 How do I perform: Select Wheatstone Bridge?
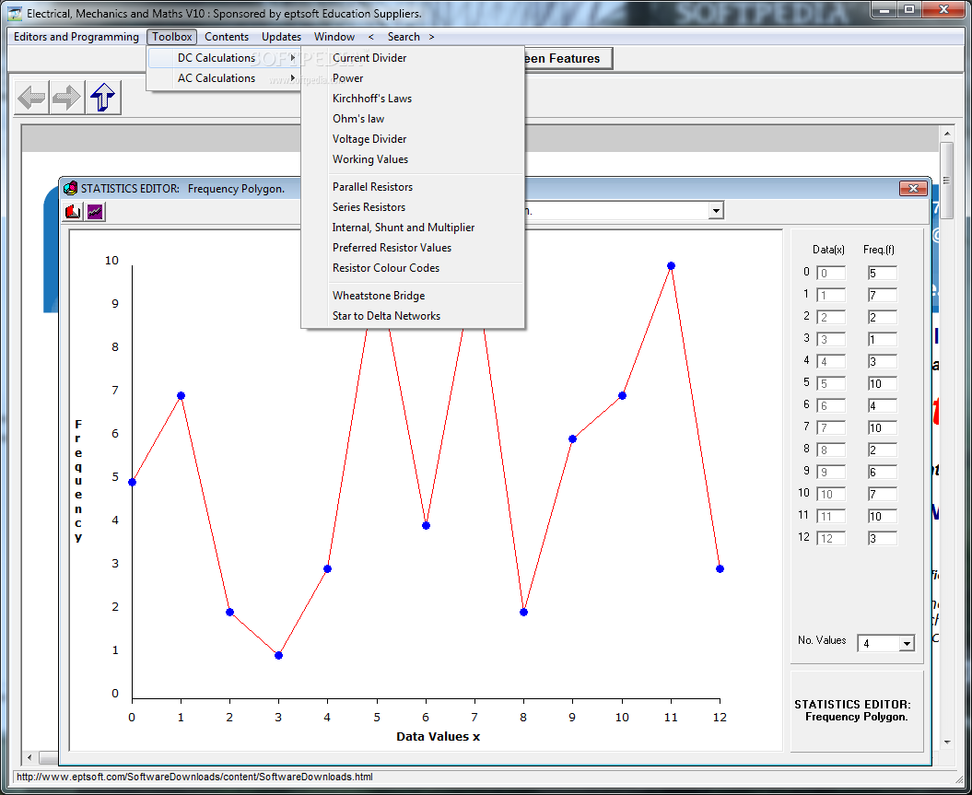point(413,296)
